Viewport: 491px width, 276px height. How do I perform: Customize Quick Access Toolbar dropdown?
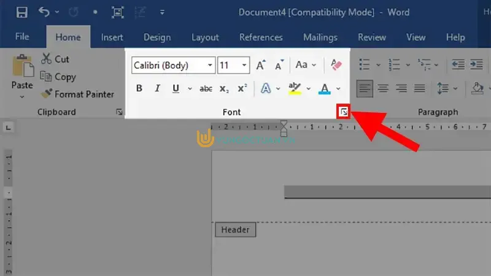click(x=162, y=12)
